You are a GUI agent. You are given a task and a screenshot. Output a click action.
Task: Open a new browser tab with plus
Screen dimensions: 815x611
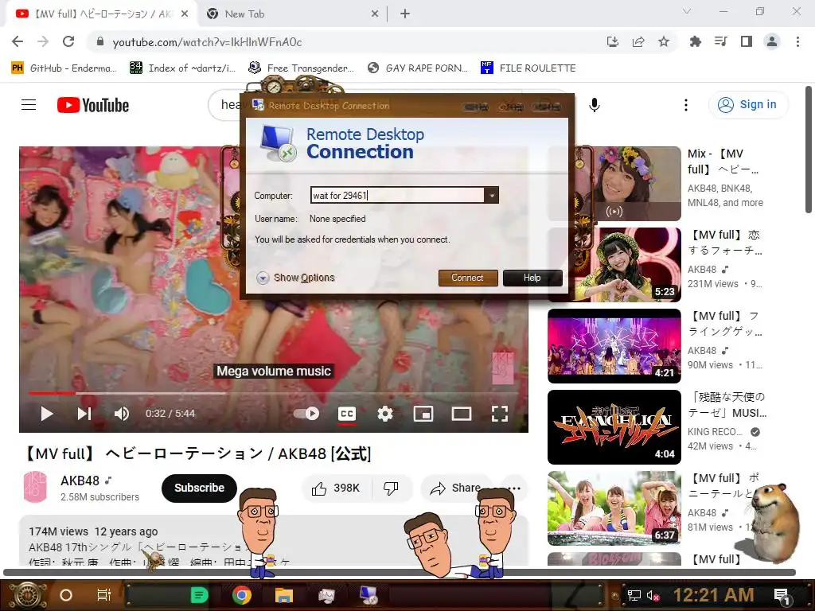pos(405,14)
